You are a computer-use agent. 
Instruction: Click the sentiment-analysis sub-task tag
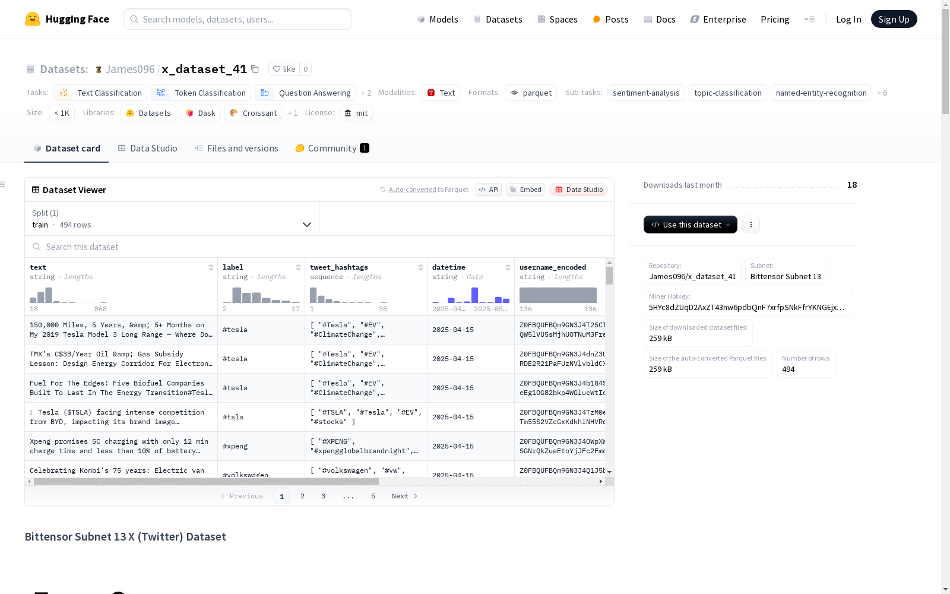pos(646,93)
